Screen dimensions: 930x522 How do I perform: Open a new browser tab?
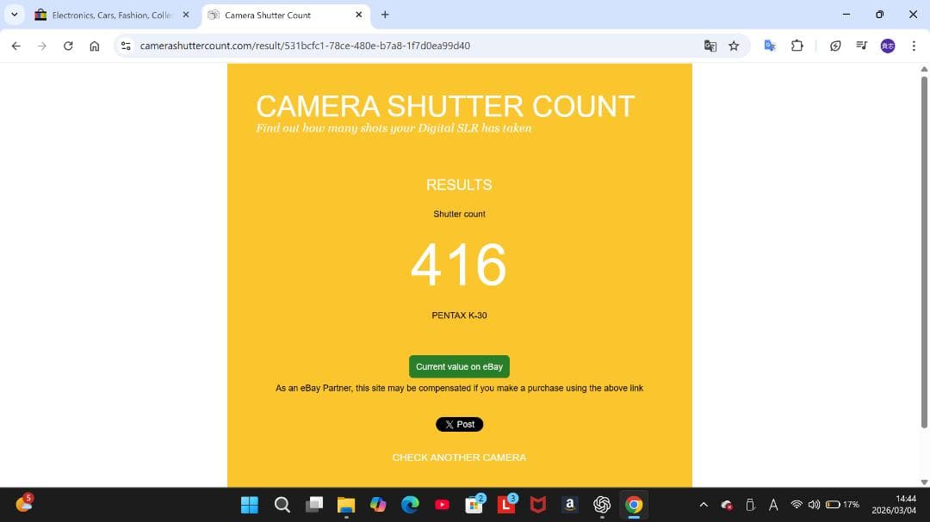tap(385, 15)
